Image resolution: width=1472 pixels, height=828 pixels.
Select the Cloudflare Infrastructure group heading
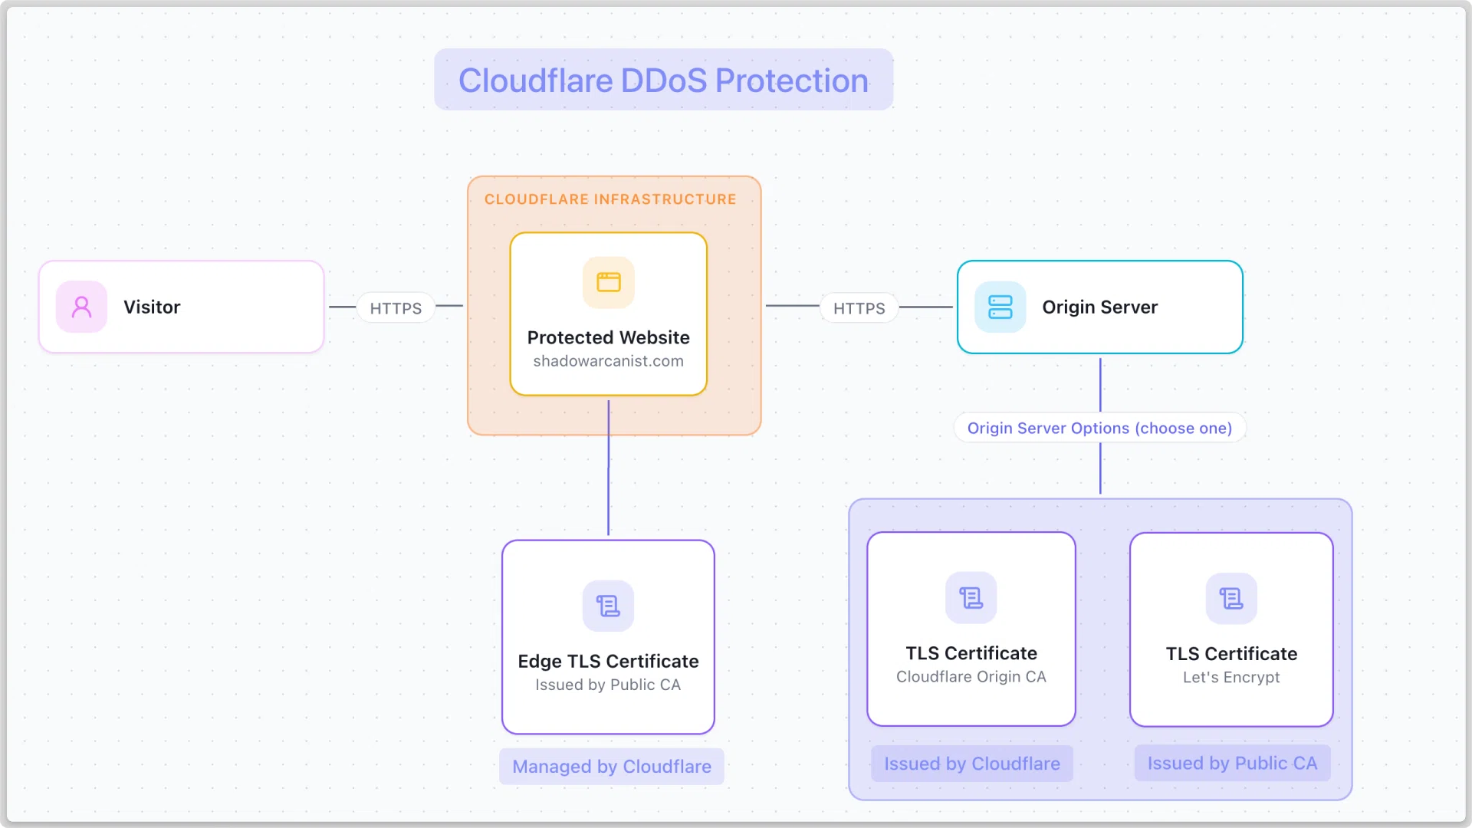[x=610, y=199]
